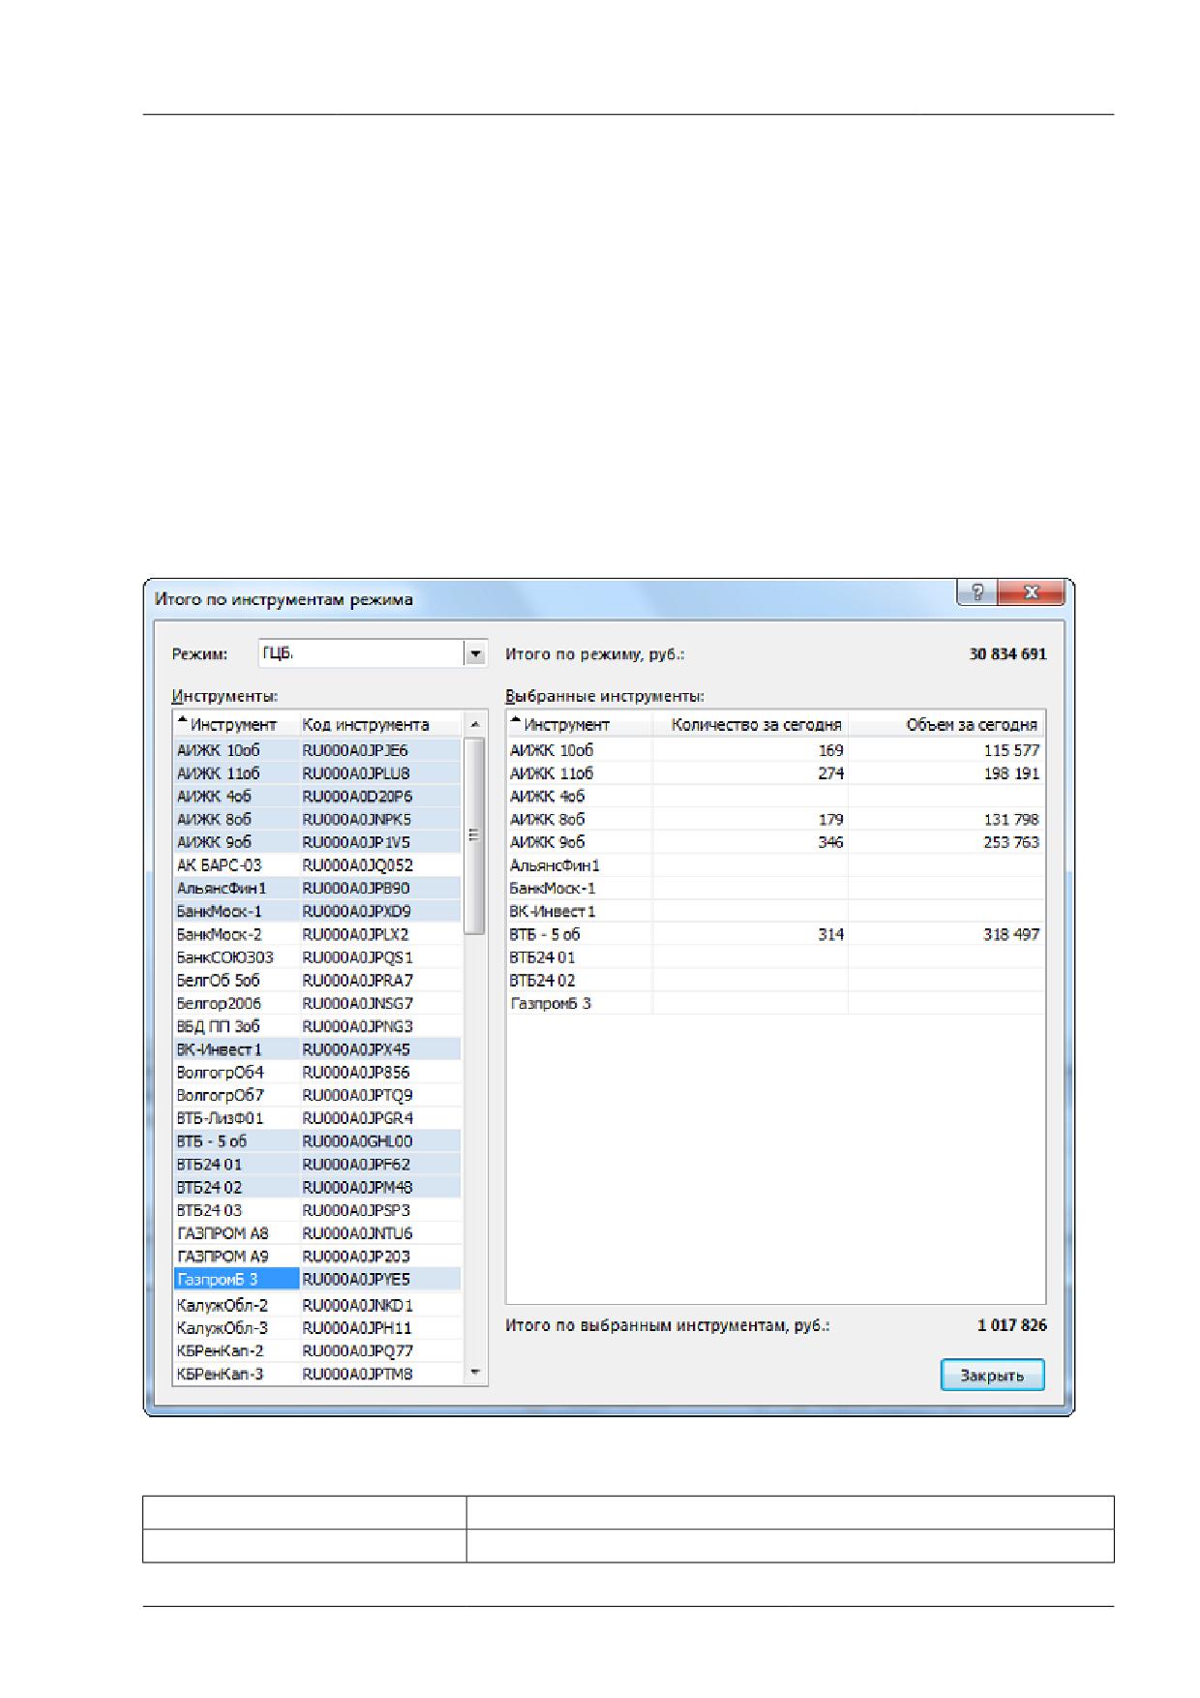Click quantity value 274
Viewport: 1200px width, 1698px height.
pyautogui.click(x=830, y=773)
